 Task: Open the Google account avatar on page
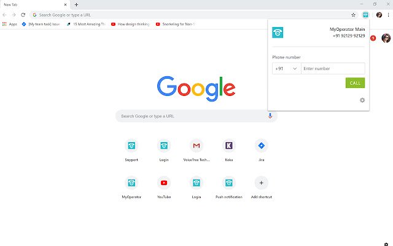click(x=386, y=38)
